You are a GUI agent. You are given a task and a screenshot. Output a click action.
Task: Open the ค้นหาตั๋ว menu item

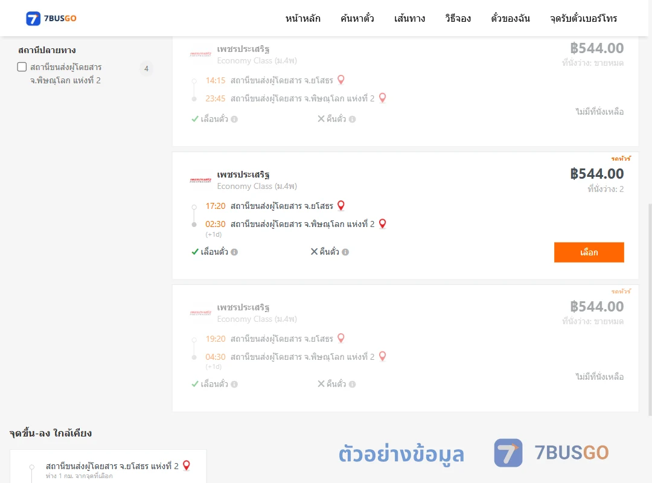tap(357, 18)
